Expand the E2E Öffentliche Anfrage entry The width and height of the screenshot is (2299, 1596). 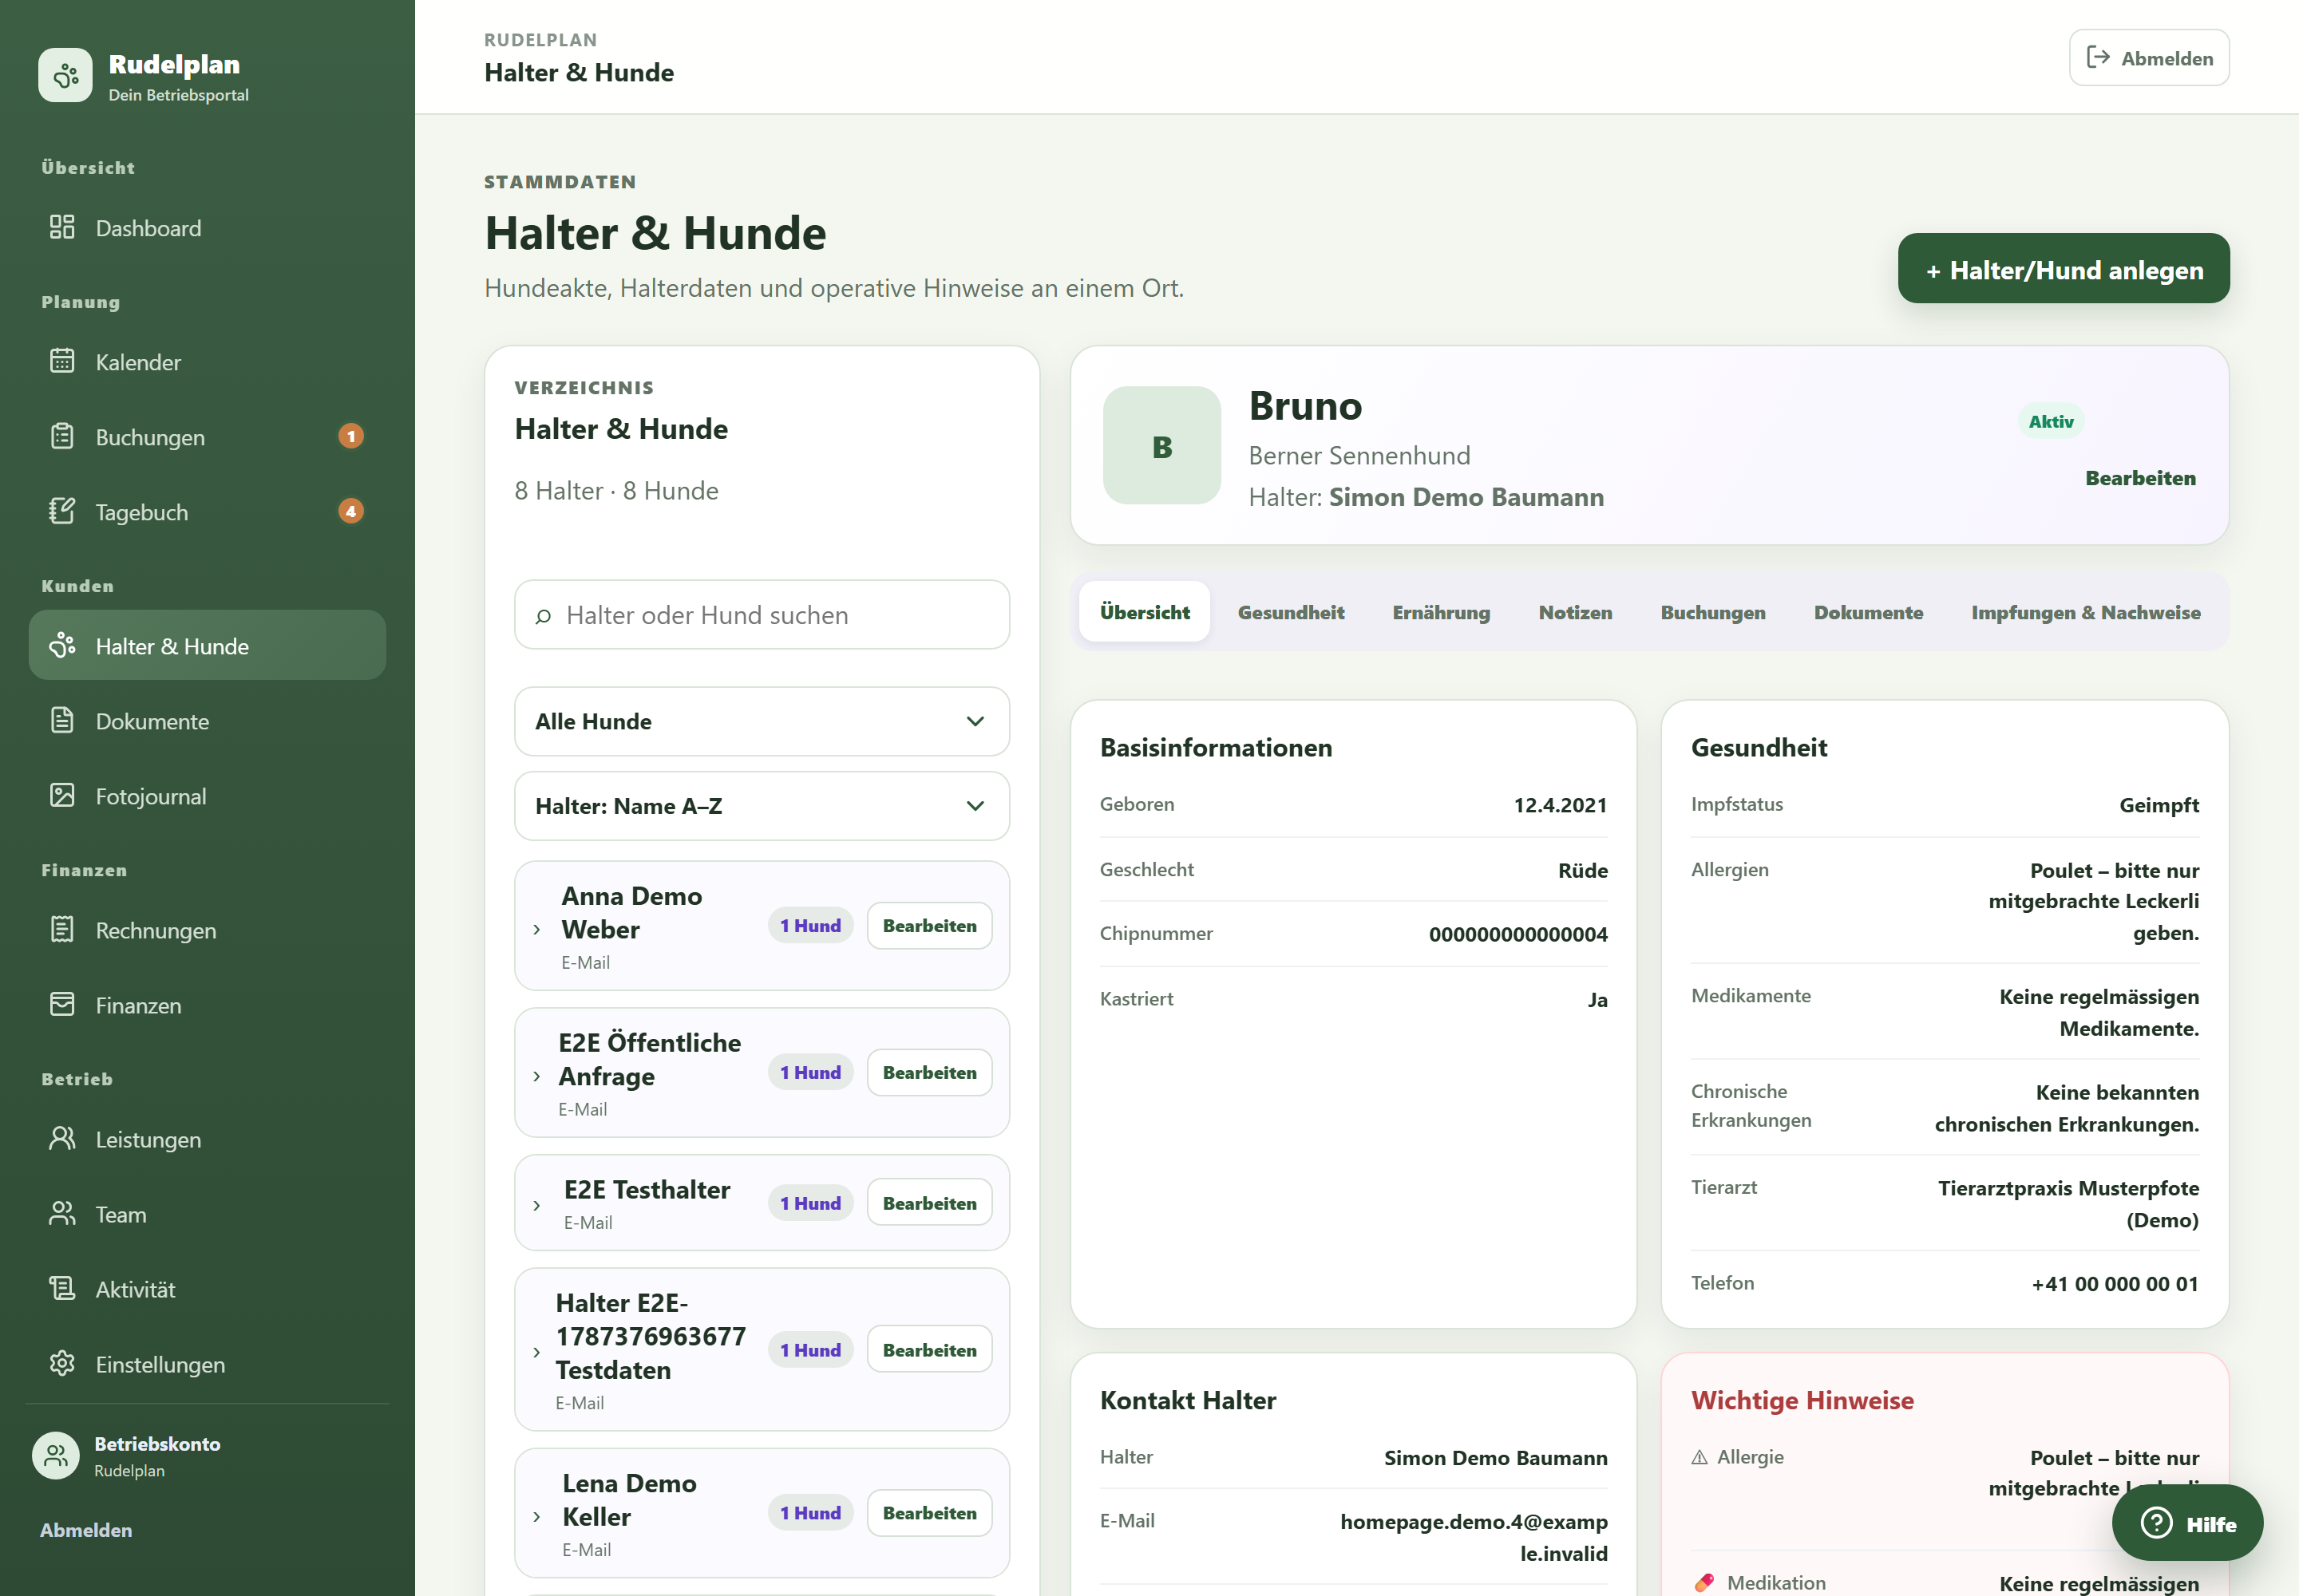[x=537, y=1077]
